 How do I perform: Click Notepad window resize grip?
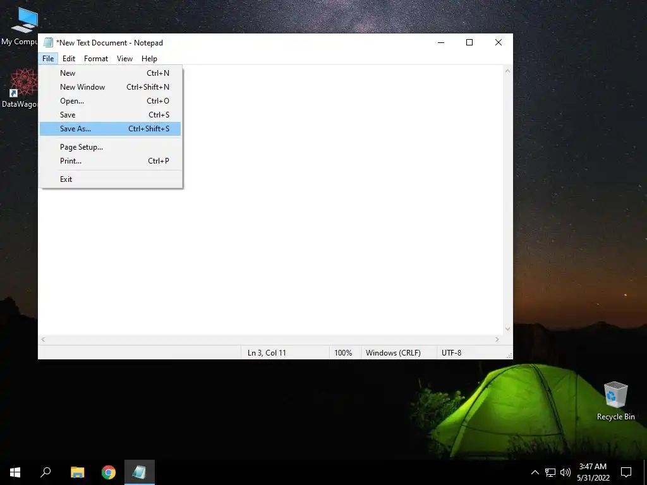click(x=509, y=356)
